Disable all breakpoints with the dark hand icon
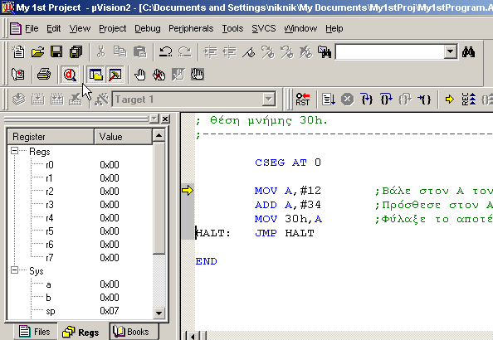 (198, 75)
